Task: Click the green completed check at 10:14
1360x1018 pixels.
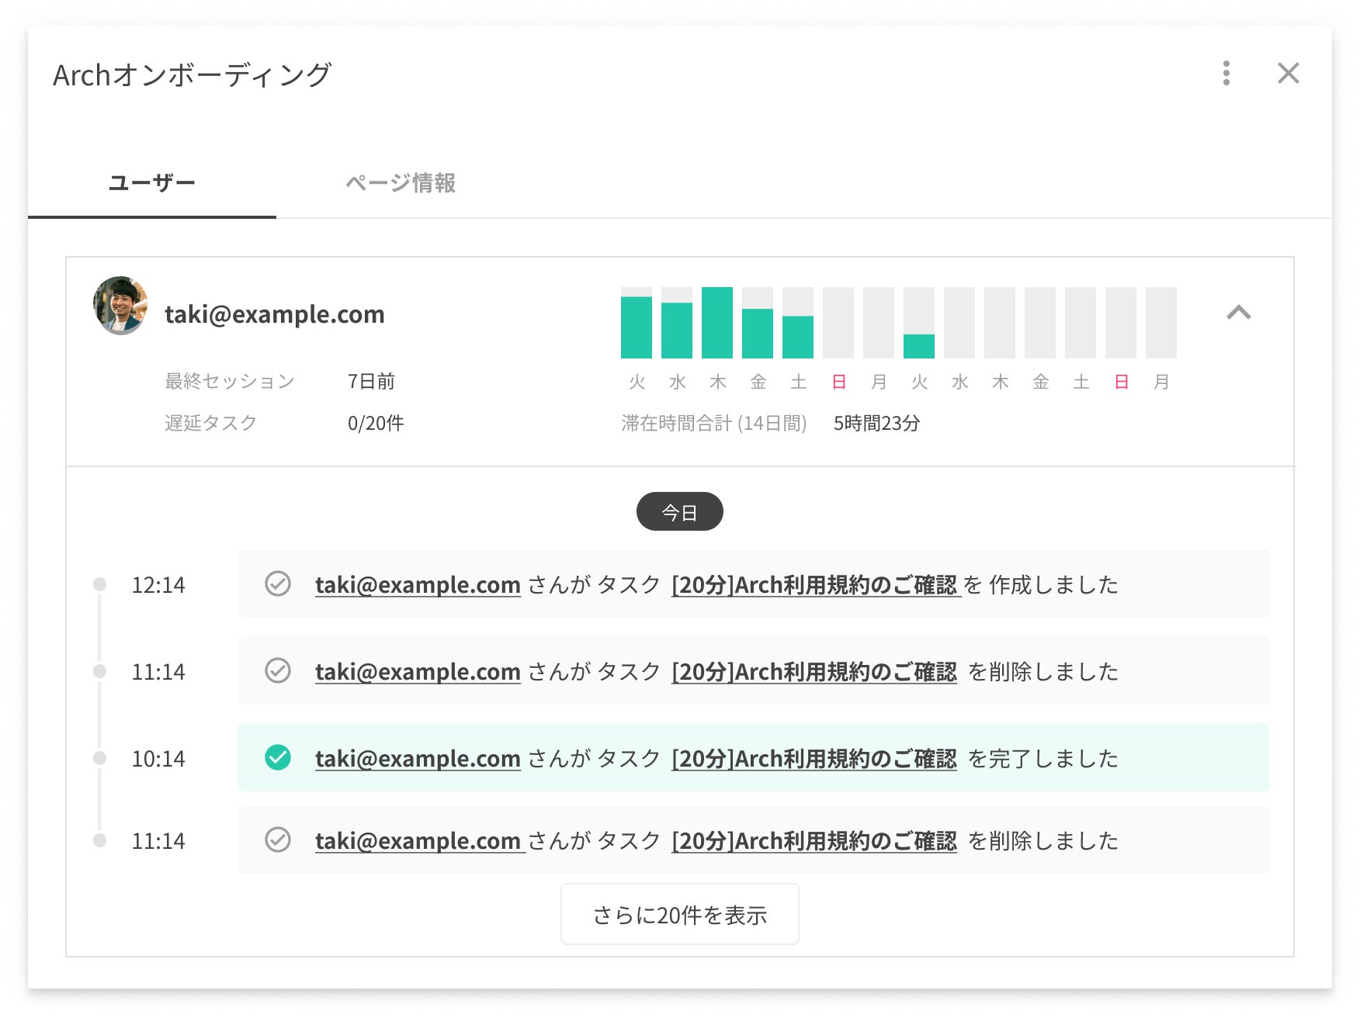Action: tap(278, 757)
